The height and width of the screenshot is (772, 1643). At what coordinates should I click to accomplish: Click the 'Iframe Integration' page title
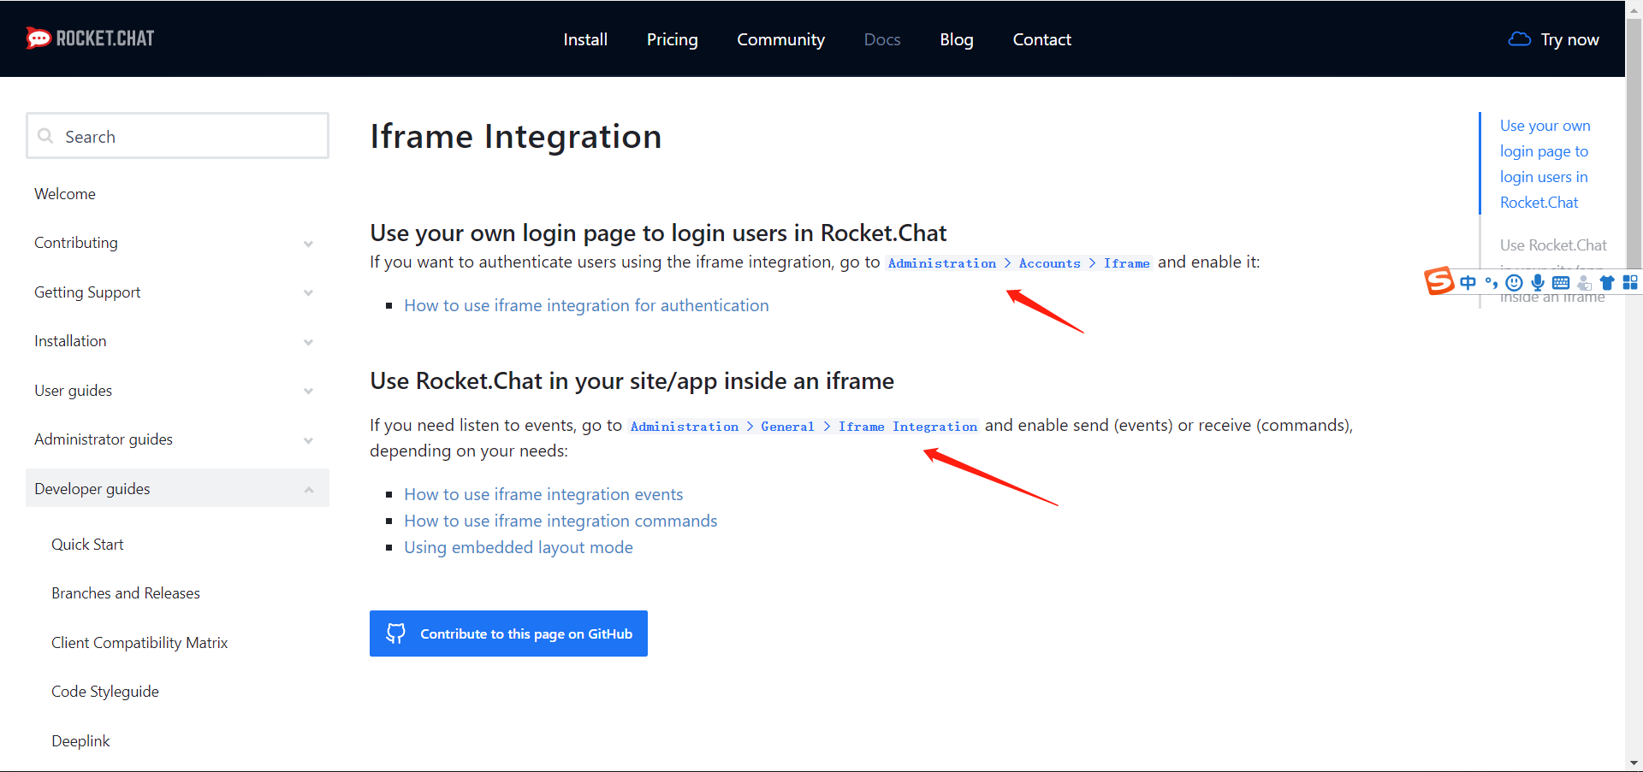coord(516,137)
